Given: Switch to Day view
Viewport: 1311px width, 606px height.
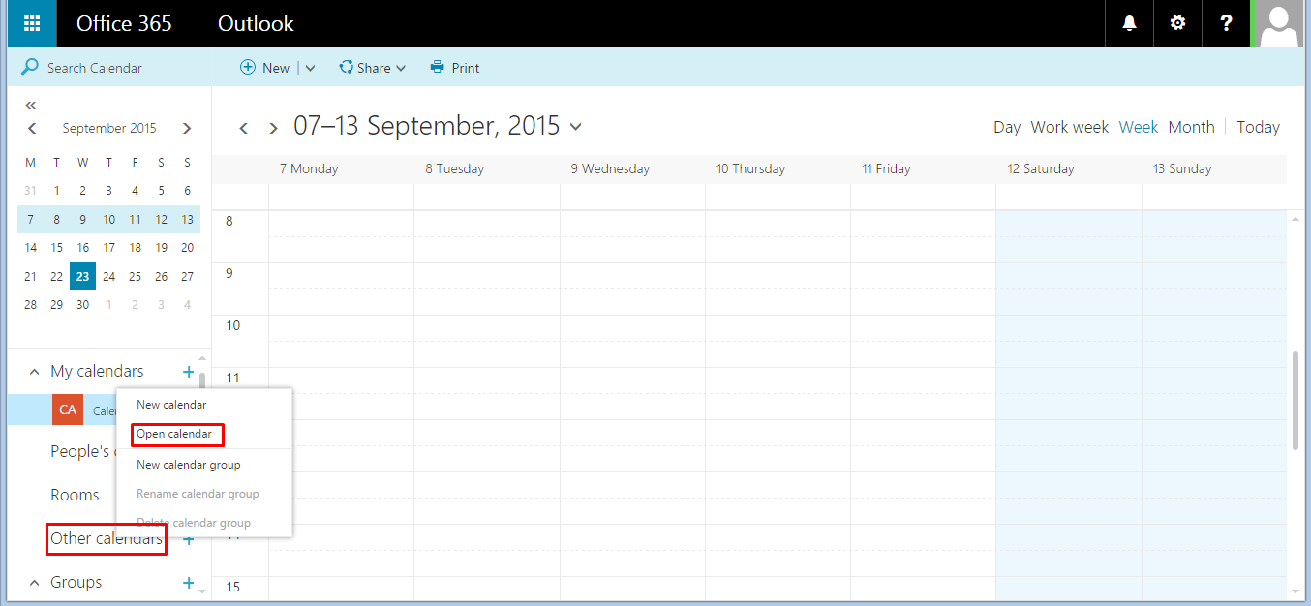Looking at the screenshot, I should pyautogui.click(x=1007, y=127).
